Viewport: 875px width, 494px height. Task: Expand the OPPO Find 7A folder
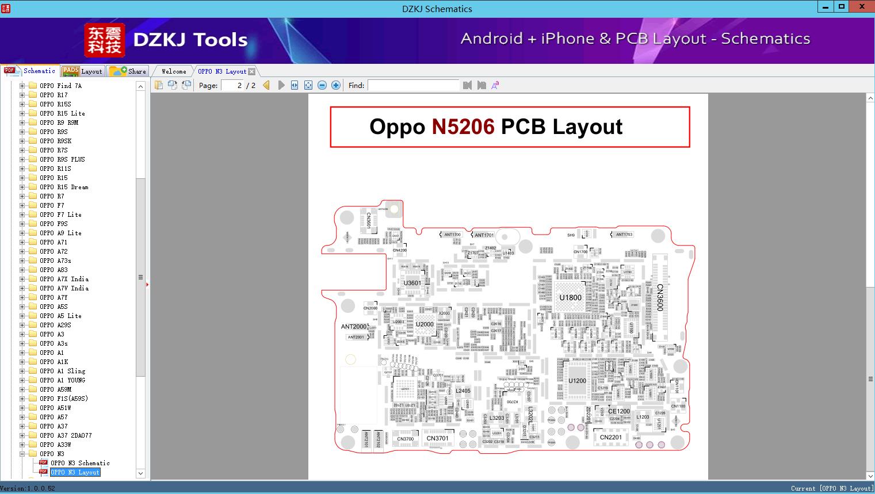coord(21,85)
